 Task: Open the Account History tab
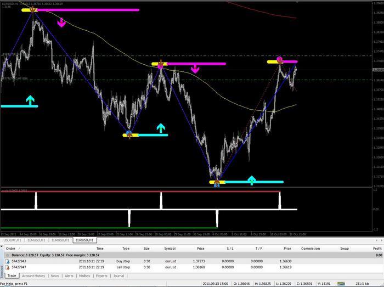(33, 276)
